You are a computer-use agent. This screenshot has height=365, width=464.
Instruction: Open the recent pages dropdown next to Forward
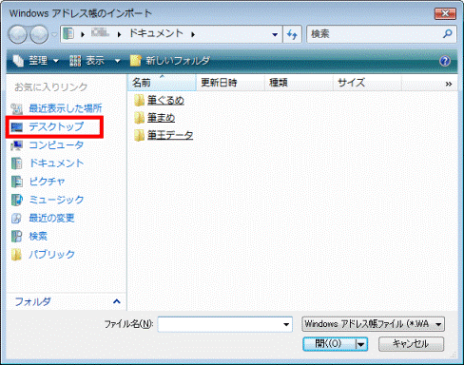coord(54,34)
